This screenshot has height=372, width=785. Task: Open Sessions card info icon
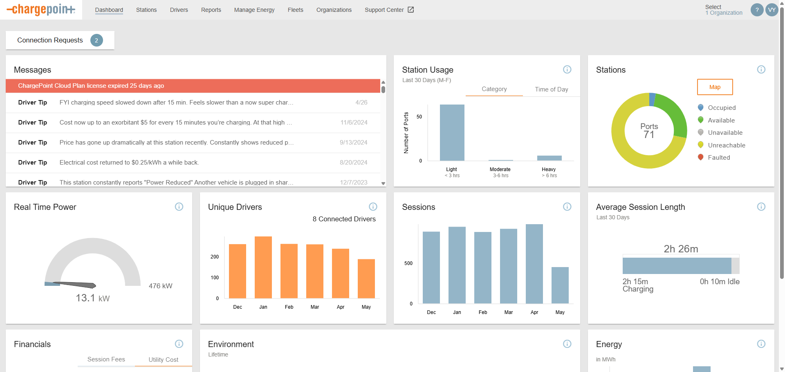click(x=567, y=207)
